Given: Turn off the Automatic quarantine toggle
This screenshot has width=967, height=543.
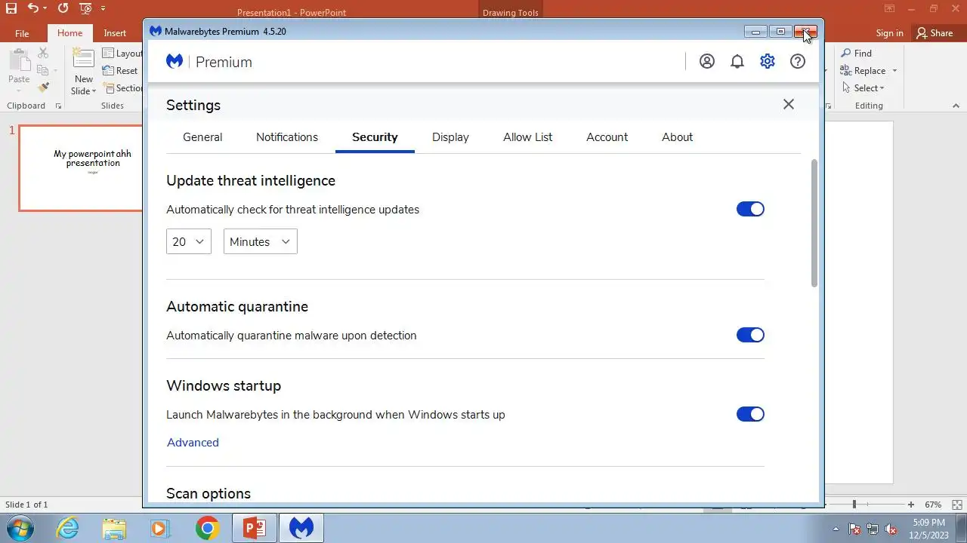Looking at the screenshot, I should (x=750, y=335).
